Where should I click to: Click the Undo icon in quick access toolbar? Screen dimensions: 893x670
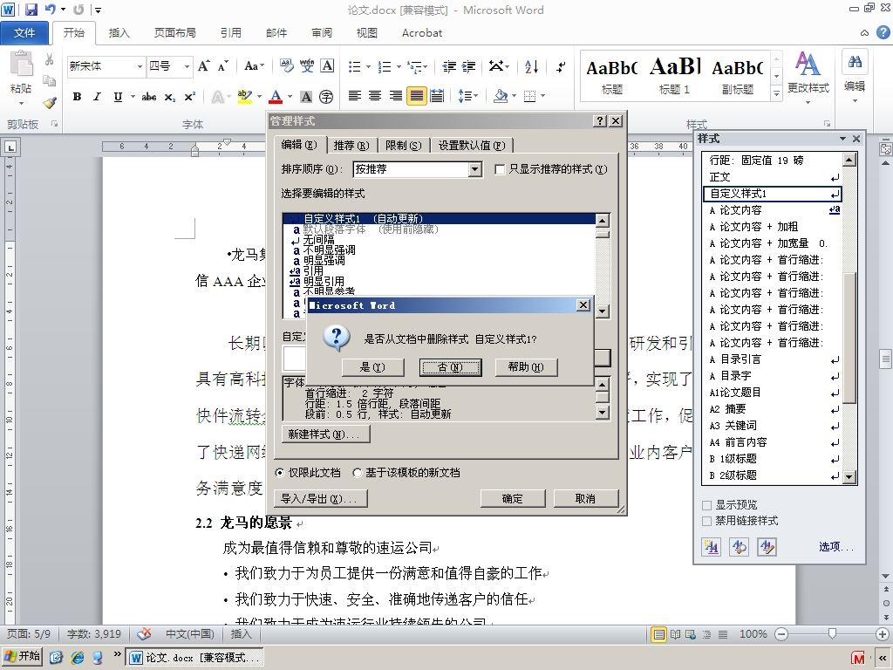(50, 9)
